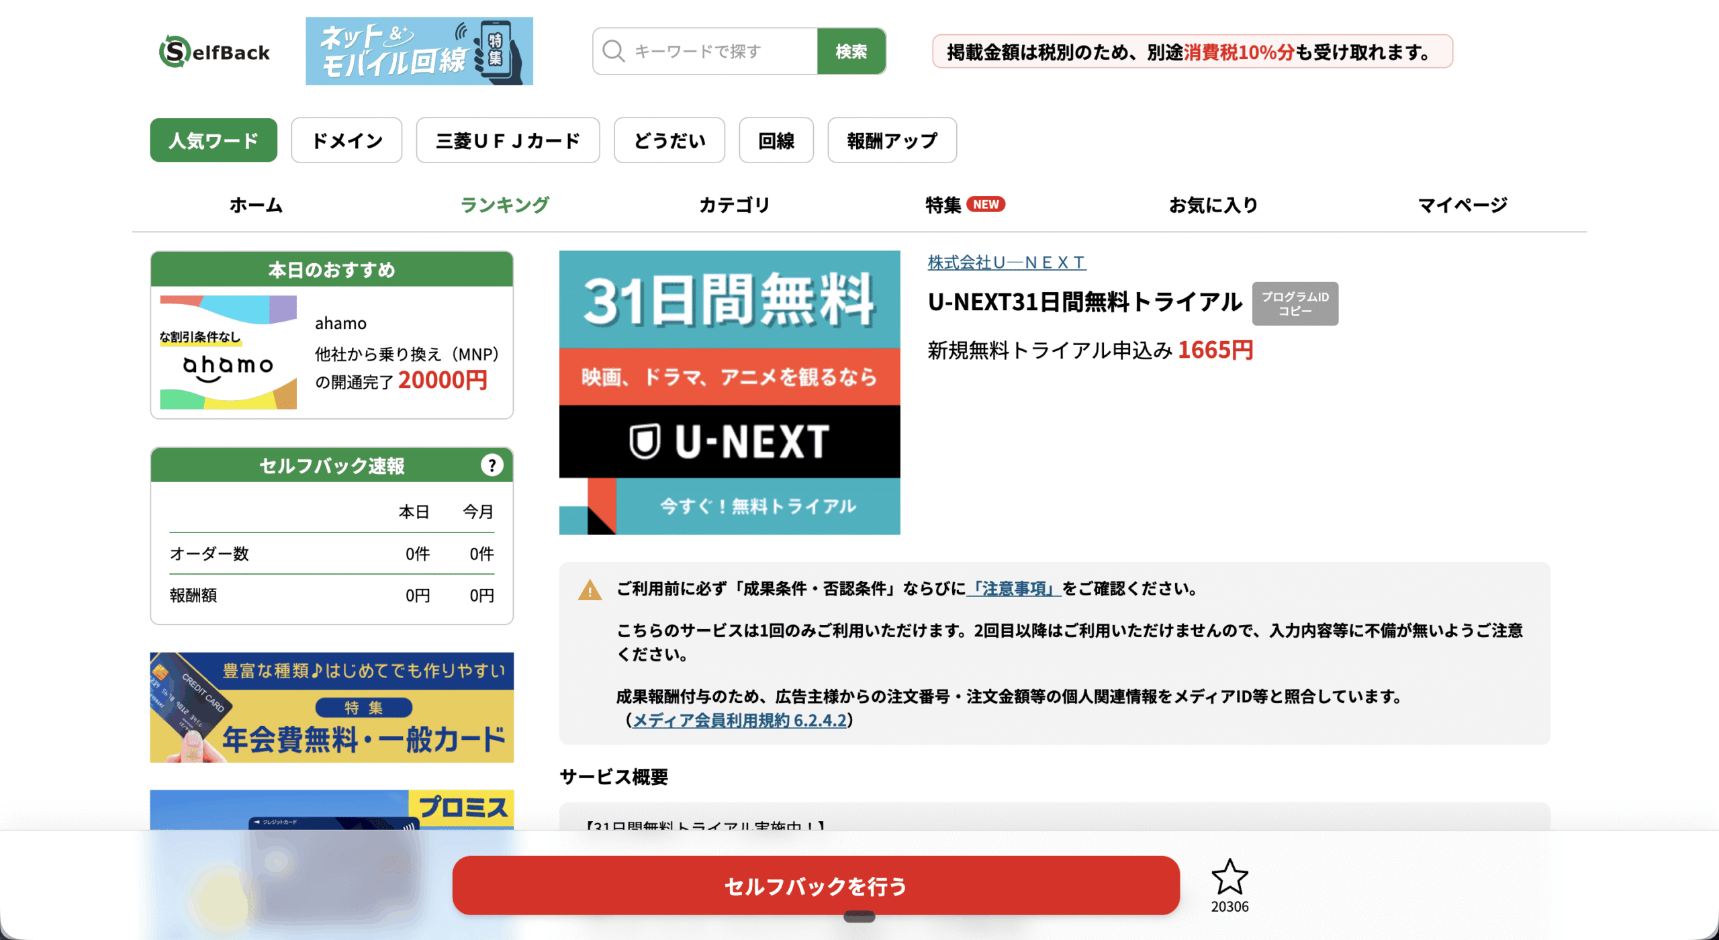Image resolution: width=1719 pixels, height=940 pixels.
Task: Open the ランキング tab
Action: 505,205
